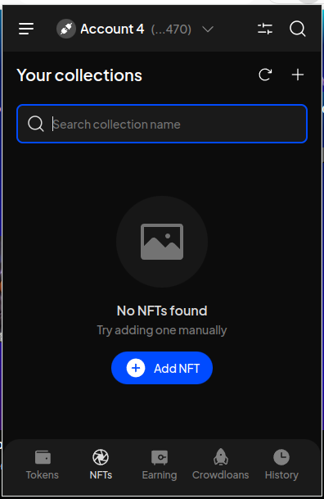Expand the Account 4 selector chevron
The width and height of the screenshot is (324, 499).
pos(208,29)
